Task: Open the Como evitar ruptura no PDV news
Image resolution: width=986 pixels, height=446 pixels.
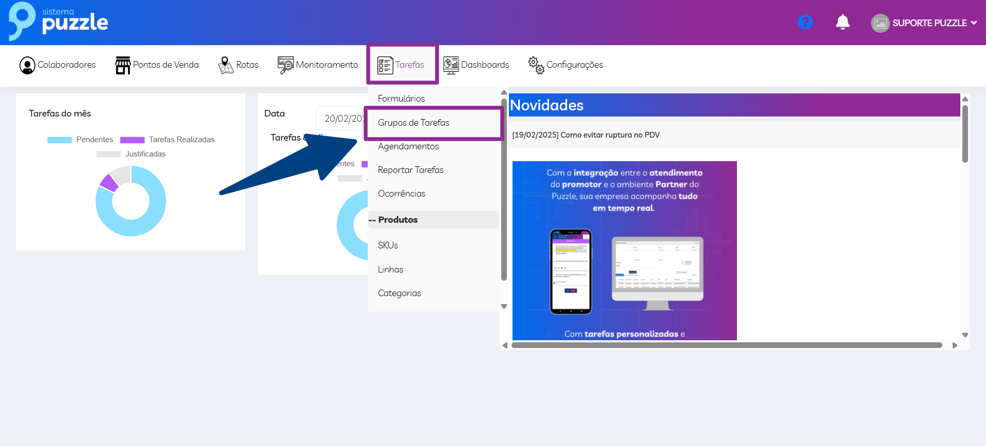Action: (x=586, y=135)
